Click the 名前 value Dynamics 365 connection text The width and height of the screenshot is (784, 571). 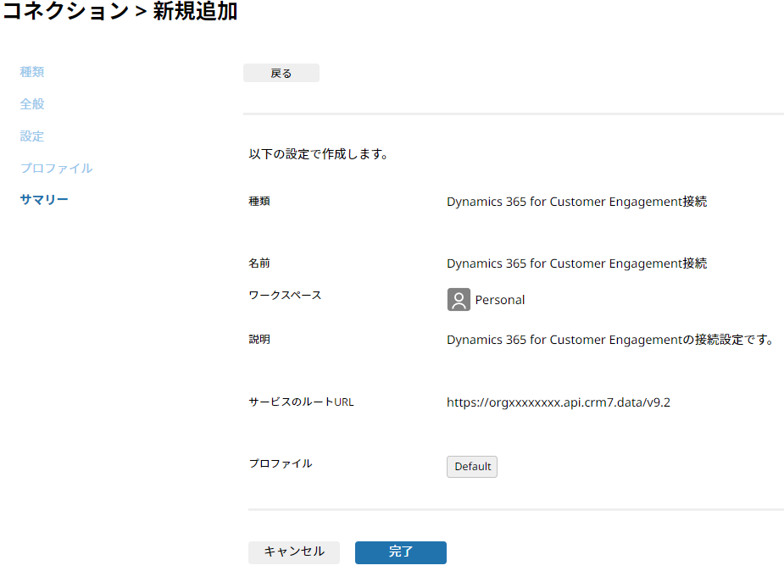[577, 263]
